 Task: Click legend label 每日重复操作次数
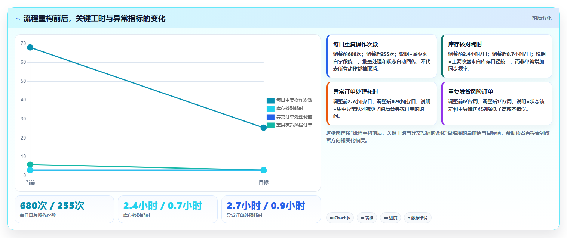[294, 100]
